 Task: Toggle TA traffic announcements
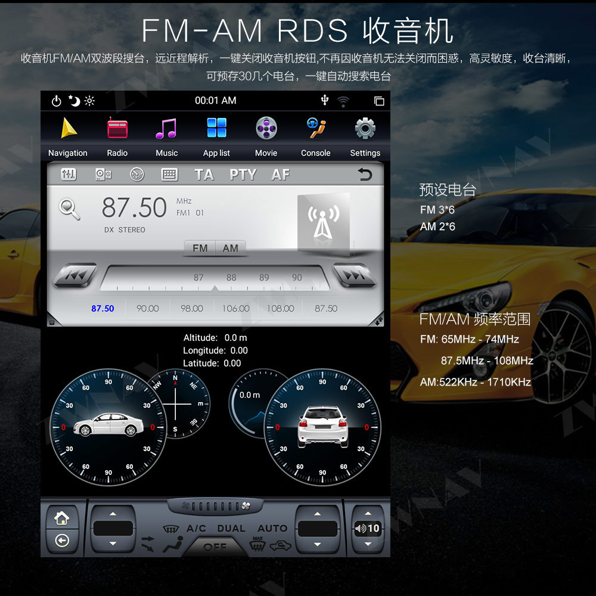204,175
